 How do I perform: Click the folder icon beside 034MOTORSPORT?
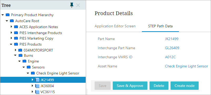(x=20, y=50)
